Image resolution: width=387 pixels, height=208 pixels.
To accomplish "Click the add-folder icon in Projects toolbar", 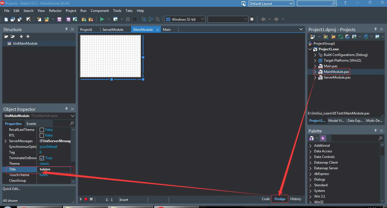I will (x=326, y=37).
